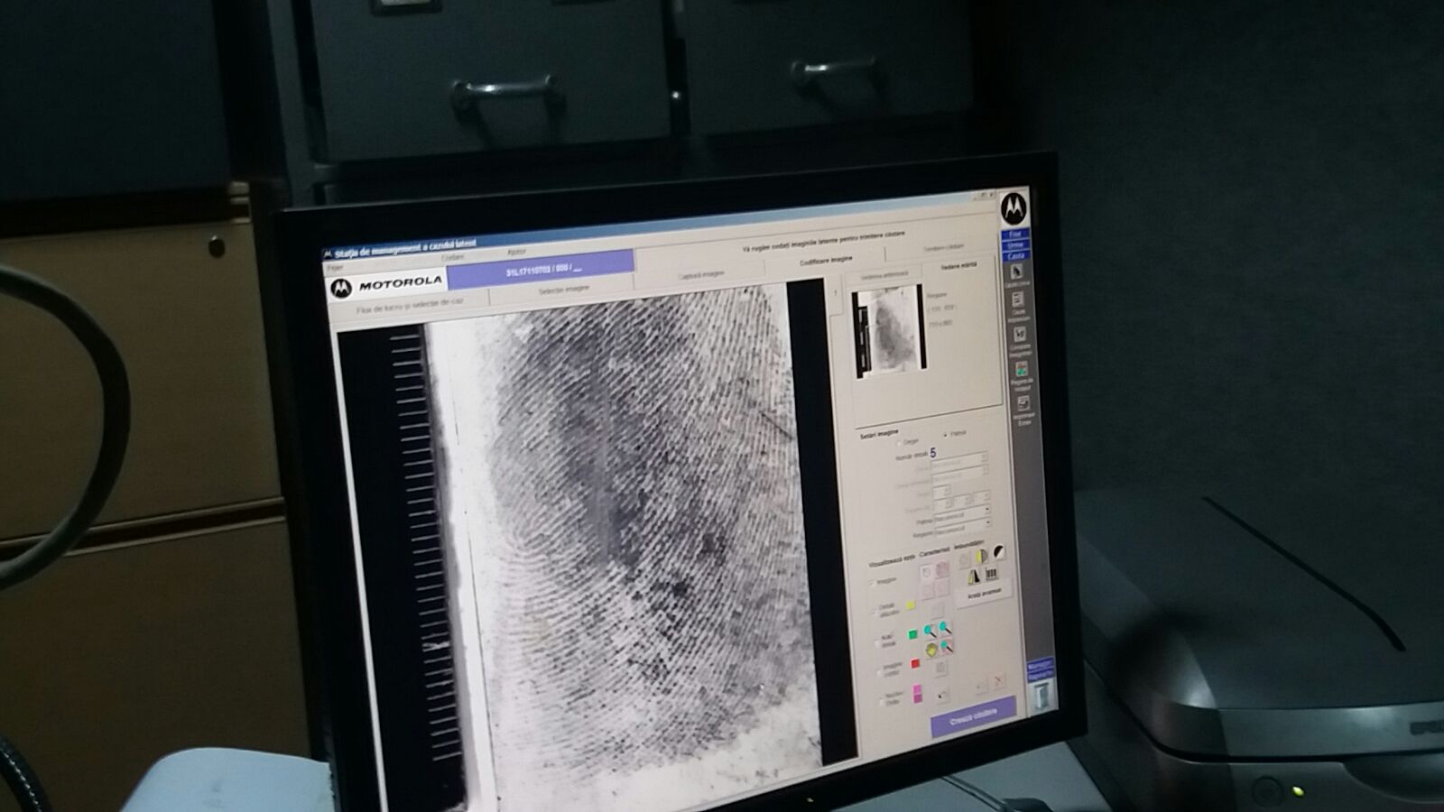Viewport: 1444px width, 812px height.
Task: Open the document-list tool in the sidebar
Action: [1018, 301]
